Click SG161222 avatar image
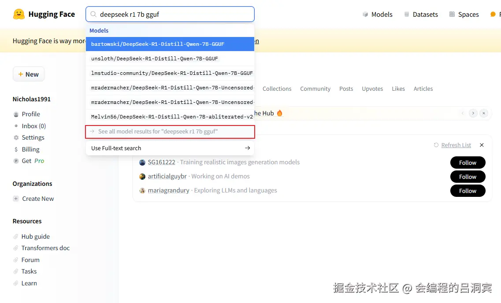Screen dimensions: 501x303 pyautogui.click(x=142, y=163)
